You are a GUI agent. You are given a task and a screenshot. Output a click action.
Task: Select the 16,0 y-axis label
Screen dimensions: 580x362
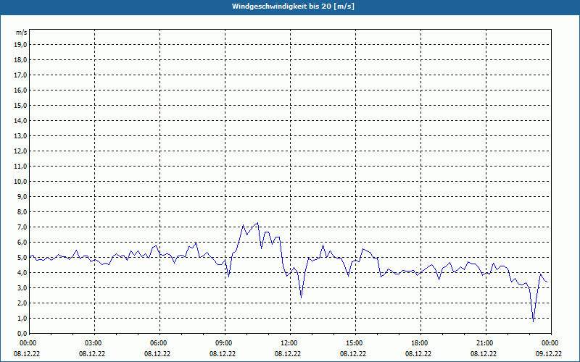click(20, 90)
